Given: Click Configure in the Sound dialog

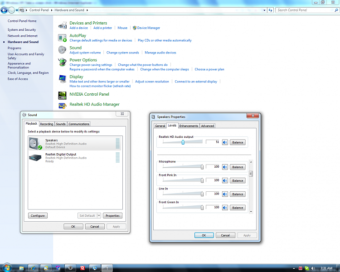Looking at the screenshot, I should [x=38, y=216].
